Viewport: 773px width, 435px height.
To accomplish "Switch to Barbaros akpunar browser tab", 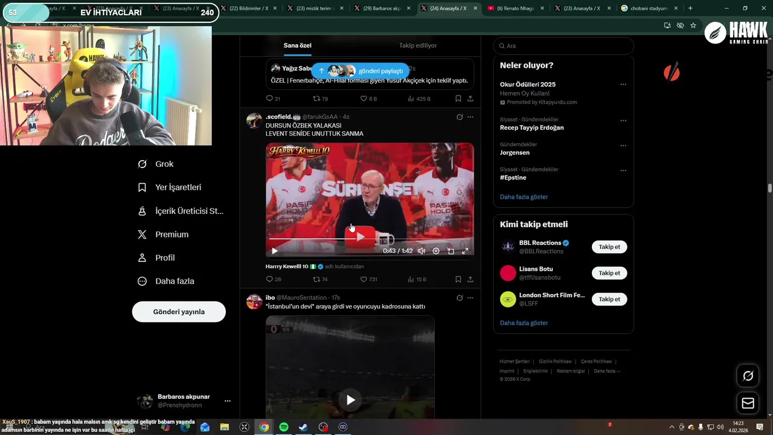I will [382, 8].
